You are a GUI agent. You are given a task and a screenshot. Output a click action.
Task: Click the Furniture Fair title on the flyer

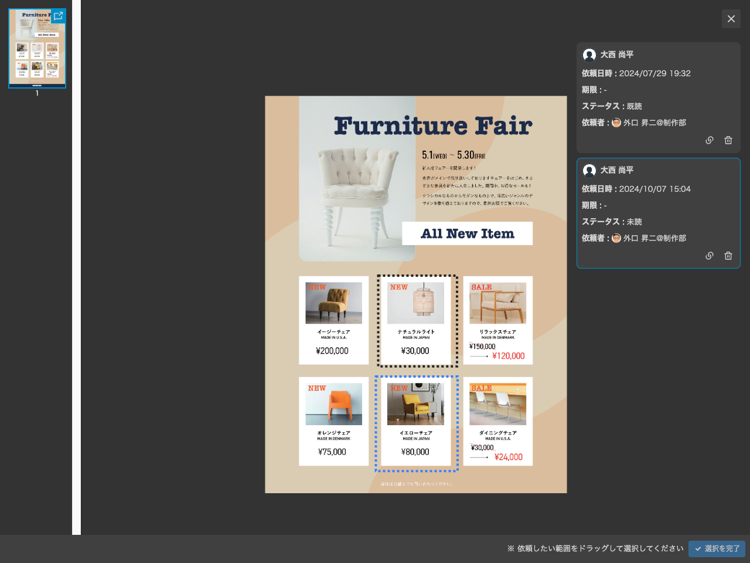point(432,126)
